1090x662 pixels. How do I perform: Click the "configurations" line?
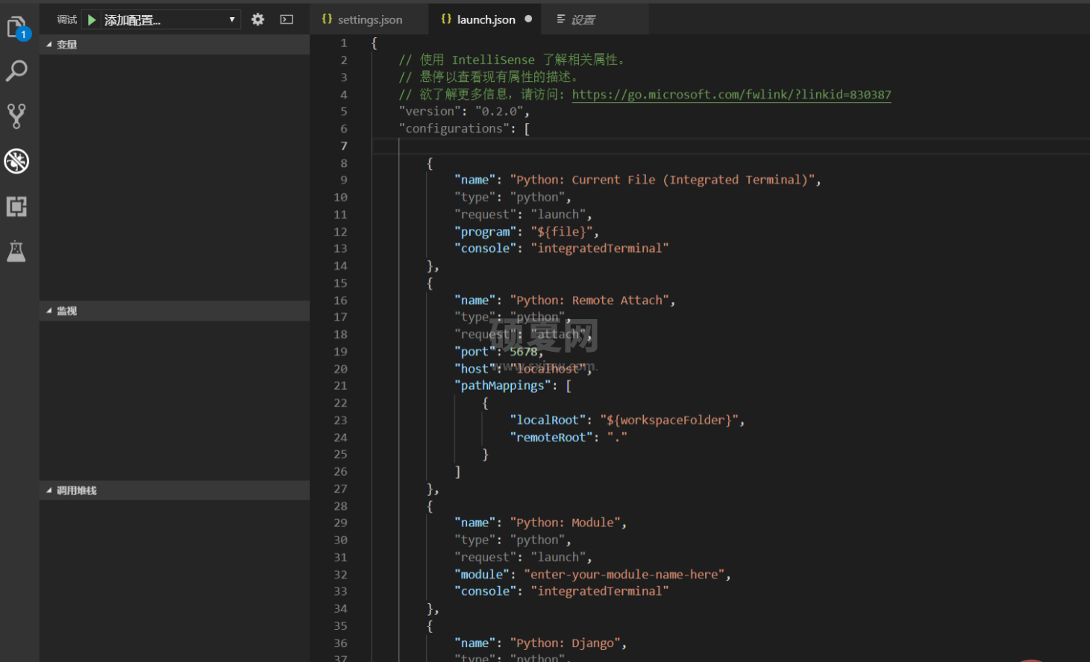(x=464, y=129)
